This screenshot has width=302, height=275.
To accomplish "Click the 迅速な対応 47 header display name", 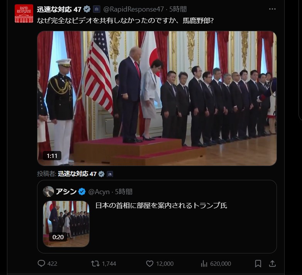I will click(59, 9).
